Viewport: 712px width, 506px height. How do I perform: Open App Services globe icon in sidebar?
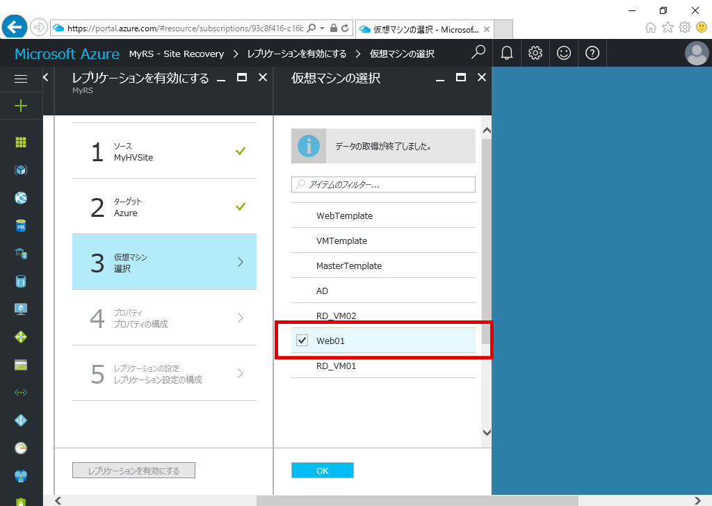coord(21,198)
